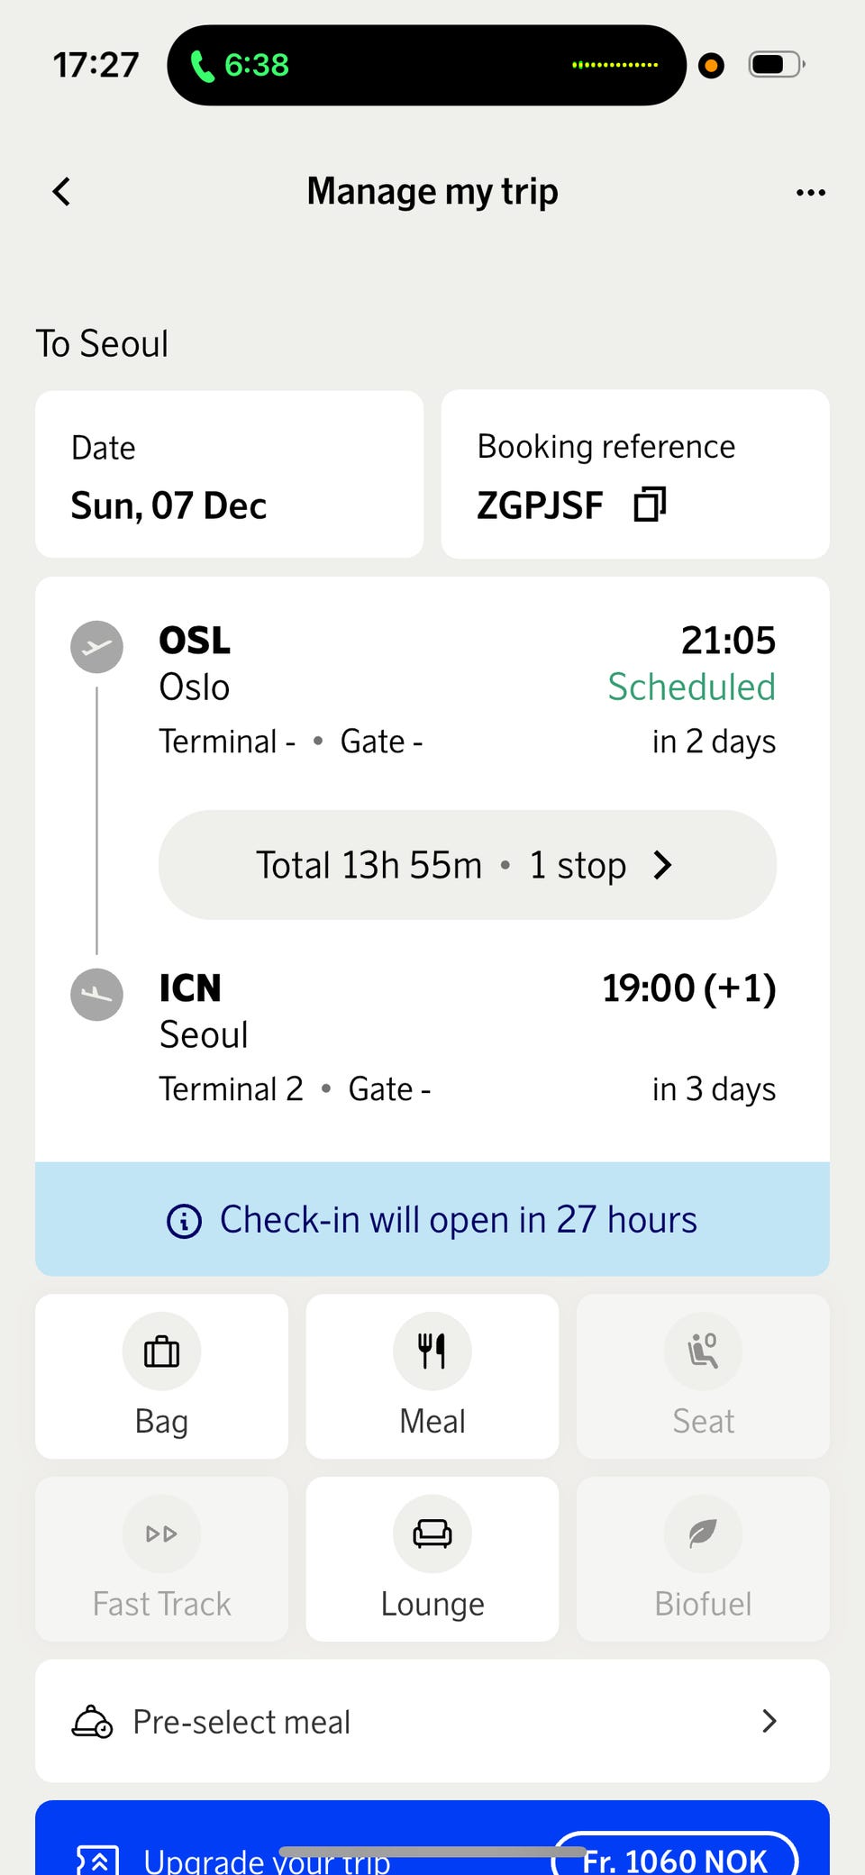The image size is (865, 1875).
Task: Tap the green ongoing call indicator
Action: [x=240, y=65]
